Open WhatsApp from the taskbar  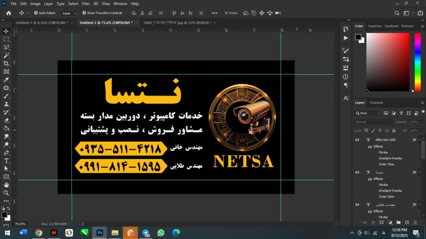(x=161, y=233)
